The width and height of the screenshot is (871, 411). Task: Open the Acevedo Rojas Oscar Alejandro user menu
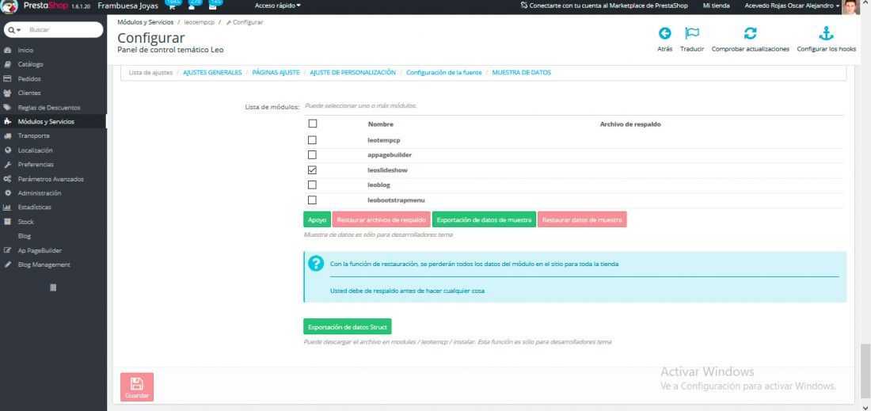[x=792, y=6]
